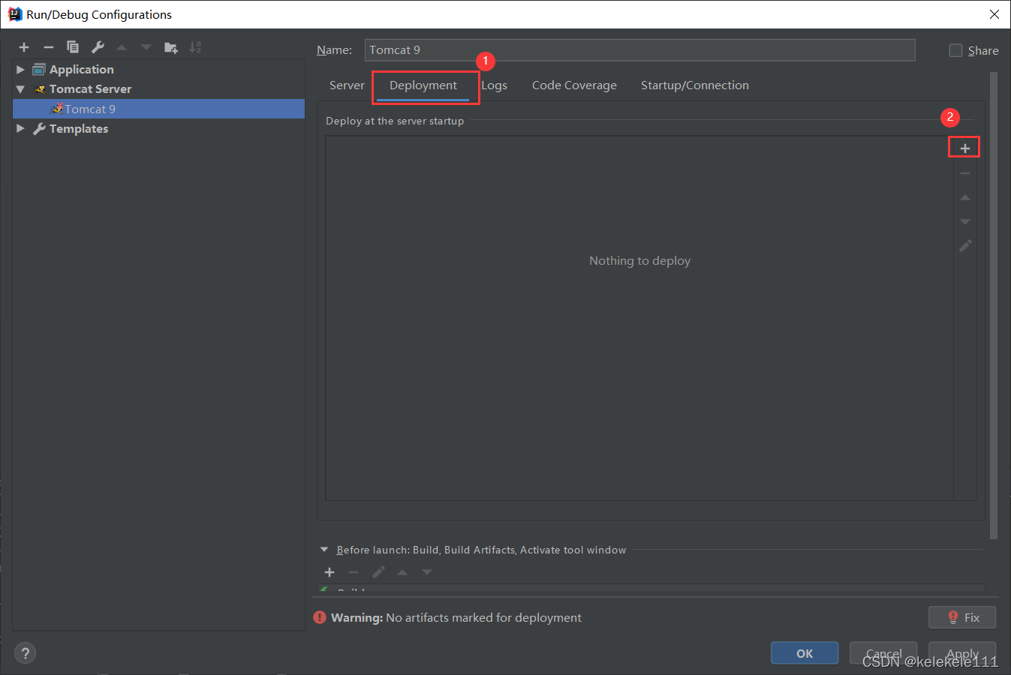Move before launch task up
This screenshot has width=1011, height=675.
pyautogui.click(x=402, y=572)
